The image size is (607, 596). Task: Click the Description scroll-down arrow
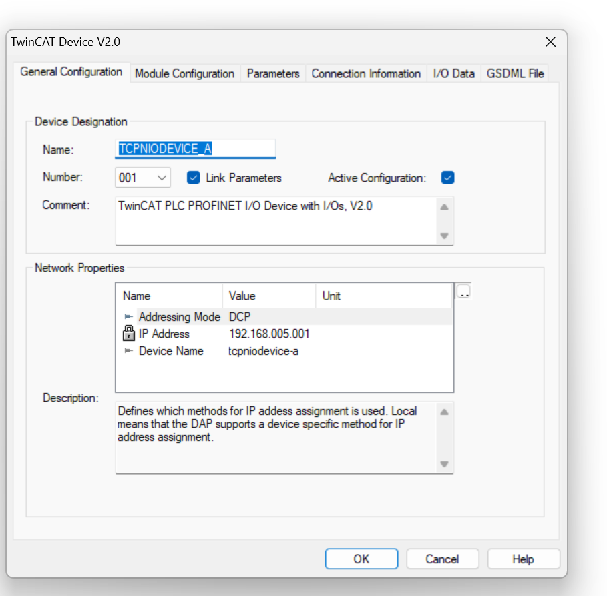445,464
